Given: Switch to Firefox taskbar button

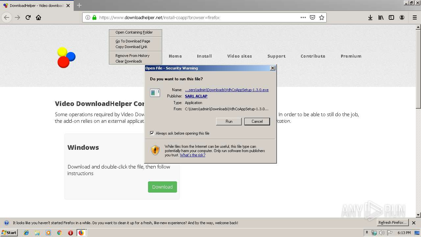Looking at the screenshot, I should click(81, 233).
